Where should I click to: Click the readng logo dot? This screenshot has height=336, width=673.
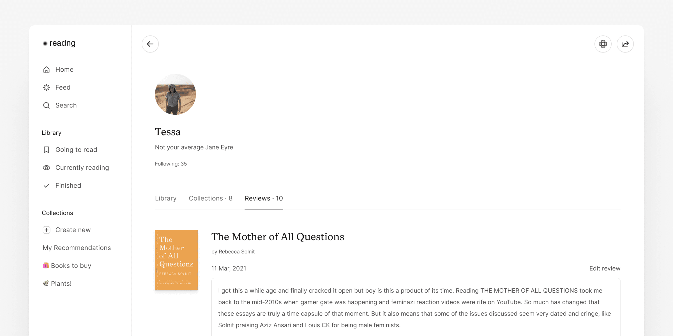click(45, 43)
